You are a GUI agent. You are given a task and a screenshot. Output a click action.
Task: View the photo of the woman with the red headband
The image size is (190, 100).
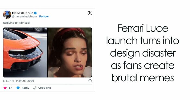[x=70, y=52]
